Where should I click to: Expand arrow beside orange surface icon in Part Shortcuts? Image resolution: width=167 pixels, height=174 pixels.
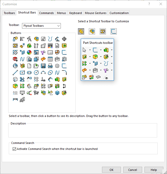click(90, 70)
